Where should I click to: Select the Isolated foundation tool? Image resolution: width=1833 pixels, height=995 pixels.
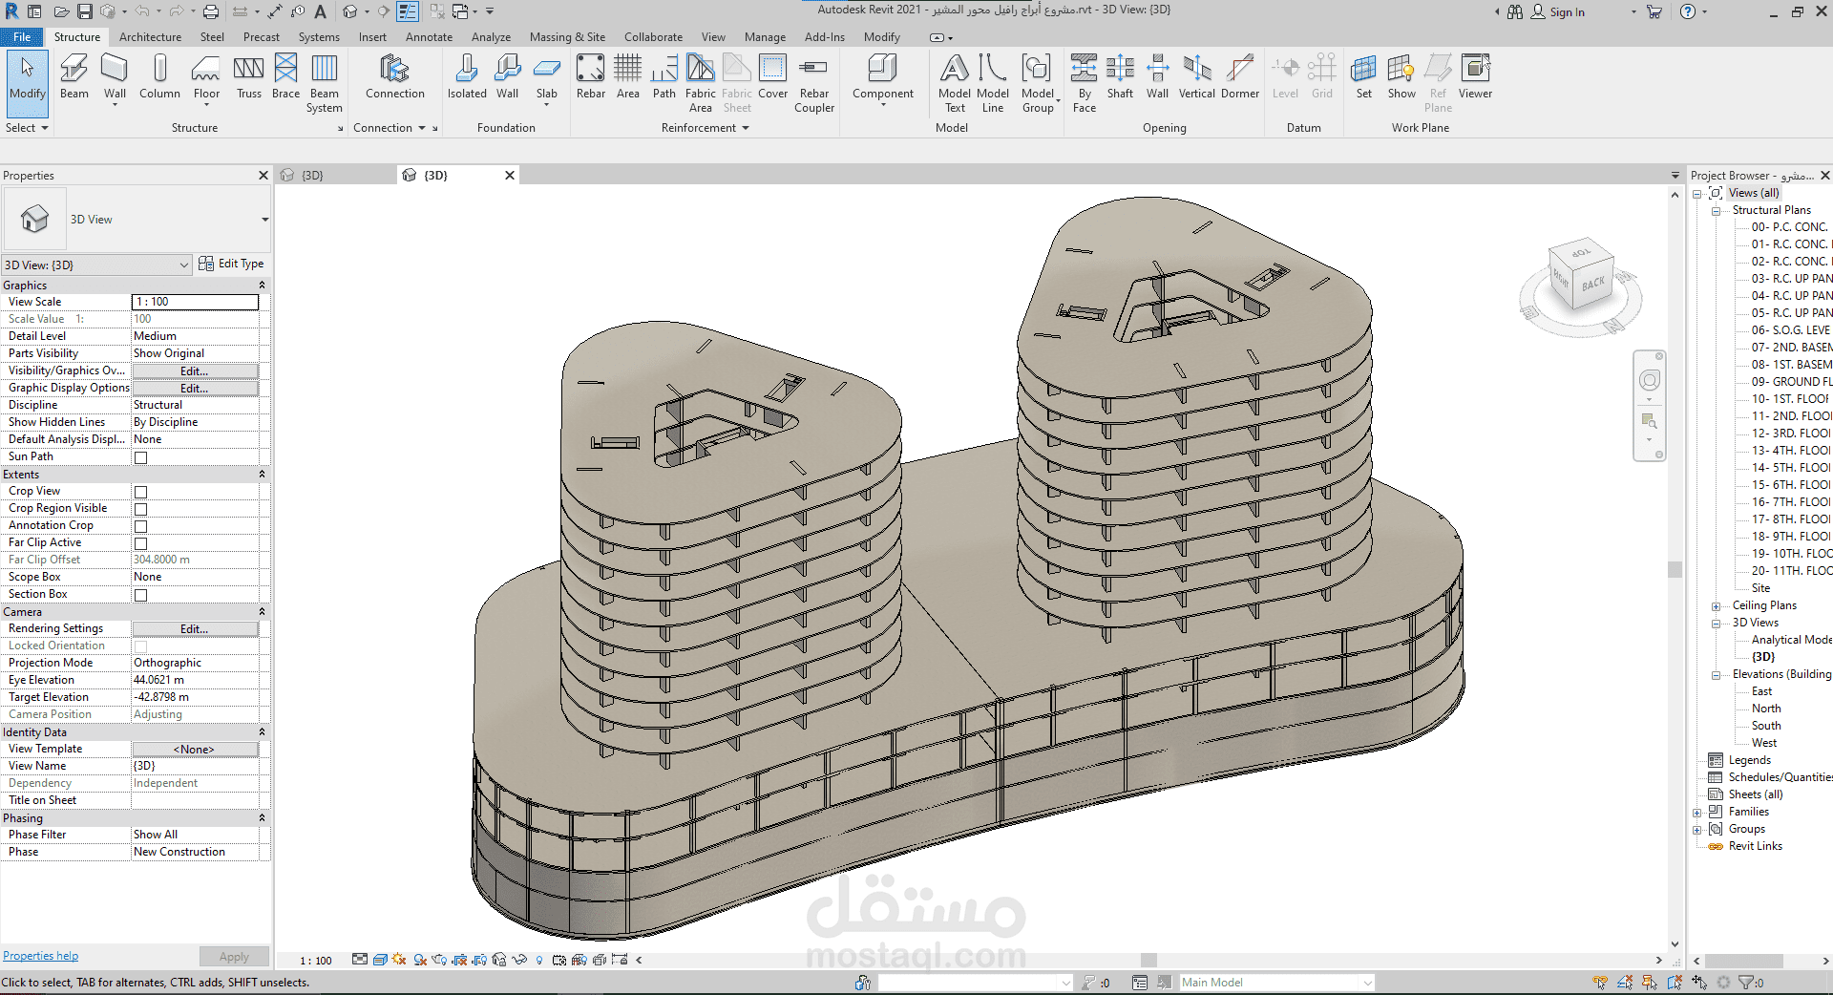(467, 76)
